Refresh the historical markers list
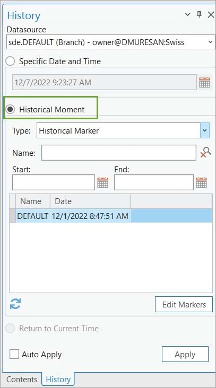The width and height of the screenshot is (216, 388). (x=15, y=304)
